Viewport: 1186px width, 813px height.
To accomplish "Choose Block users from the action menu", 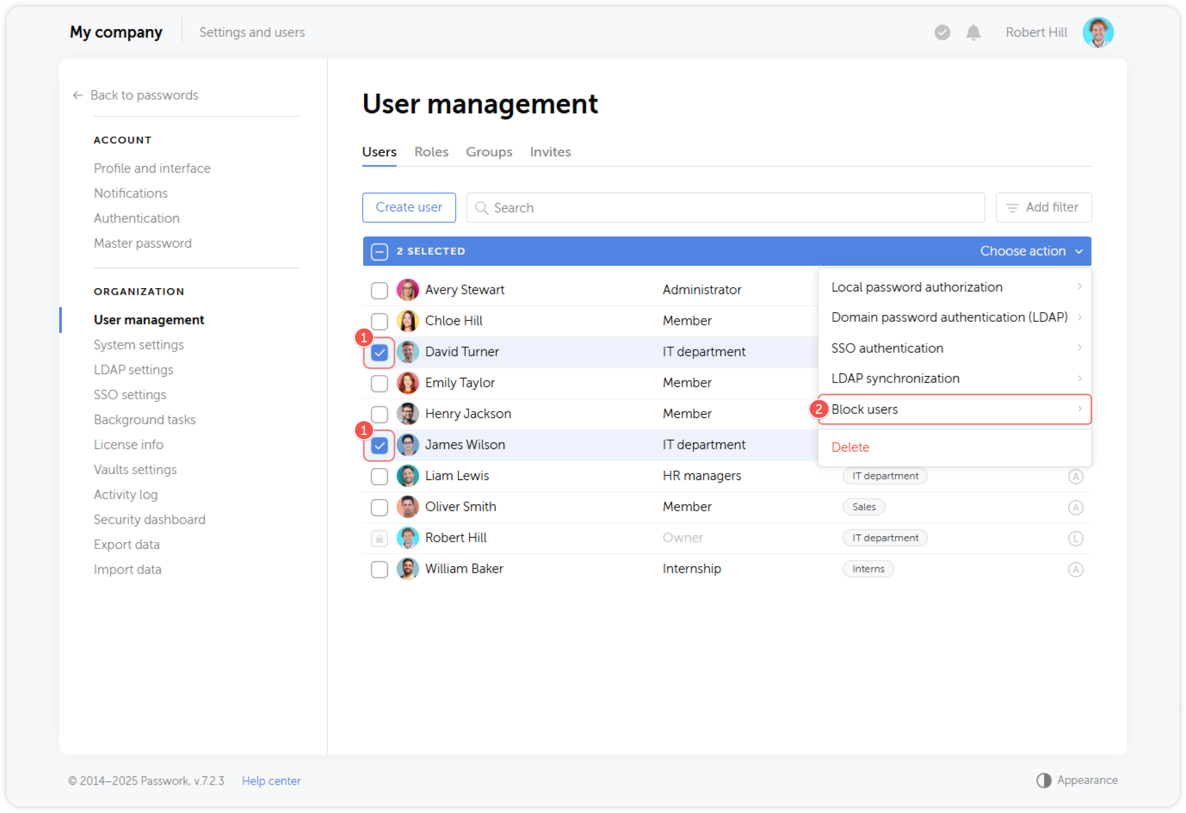I will (x=864, y=409).
